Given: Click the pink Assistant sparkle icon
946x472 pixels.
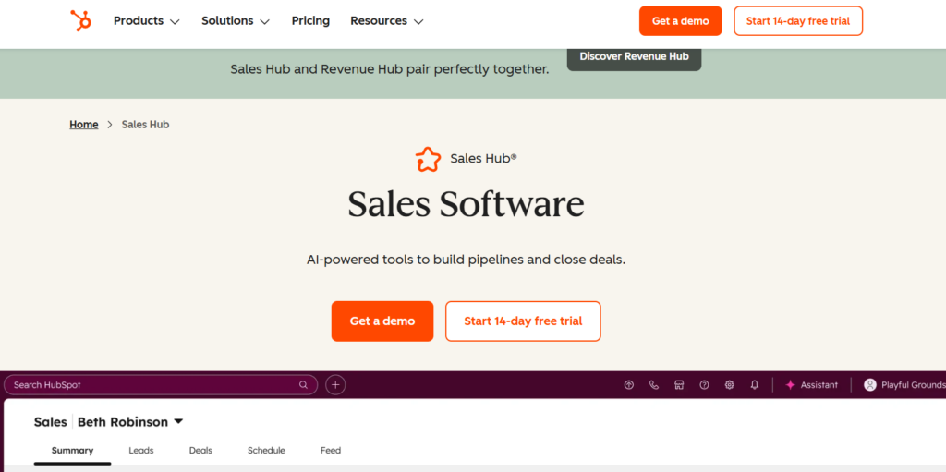Looking at the screenshot, I should coord(791,385).
